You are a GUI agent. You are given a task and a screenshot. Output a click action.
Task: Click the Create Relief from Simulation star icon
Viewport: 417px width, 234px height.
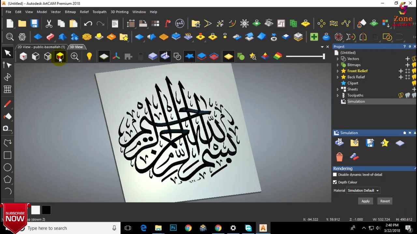tap(385, 143)
